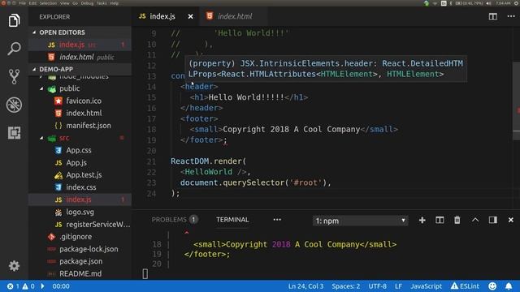
Task: Click ReactDOM.render on line 21
Action: (206, 161)
